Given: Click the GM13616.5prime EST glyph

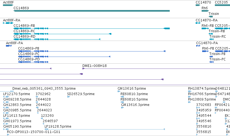Looking at the screenshot, I should (x=119, y=91).
